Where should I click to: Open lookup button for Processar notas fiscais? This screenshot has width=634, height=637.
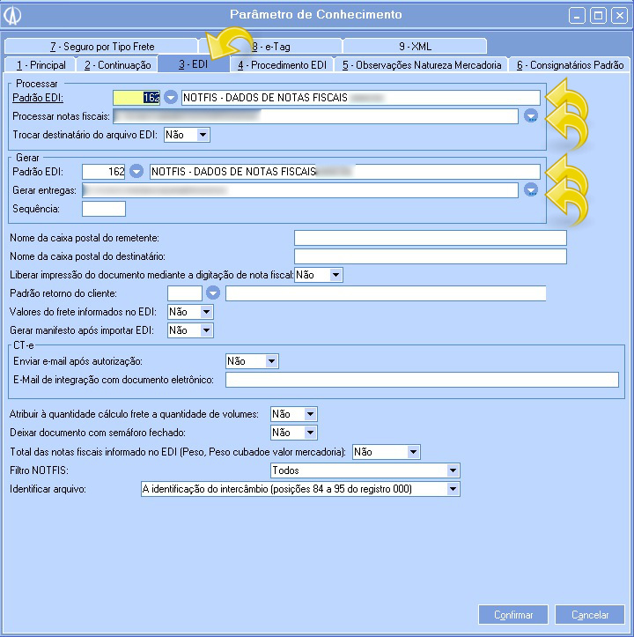pos(531,116)
